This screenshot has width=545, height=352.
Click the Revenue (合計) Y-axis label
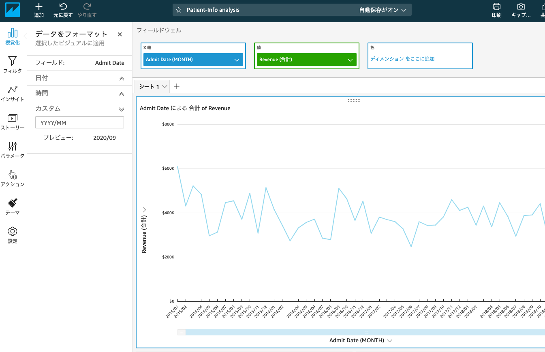coord(144,235)
